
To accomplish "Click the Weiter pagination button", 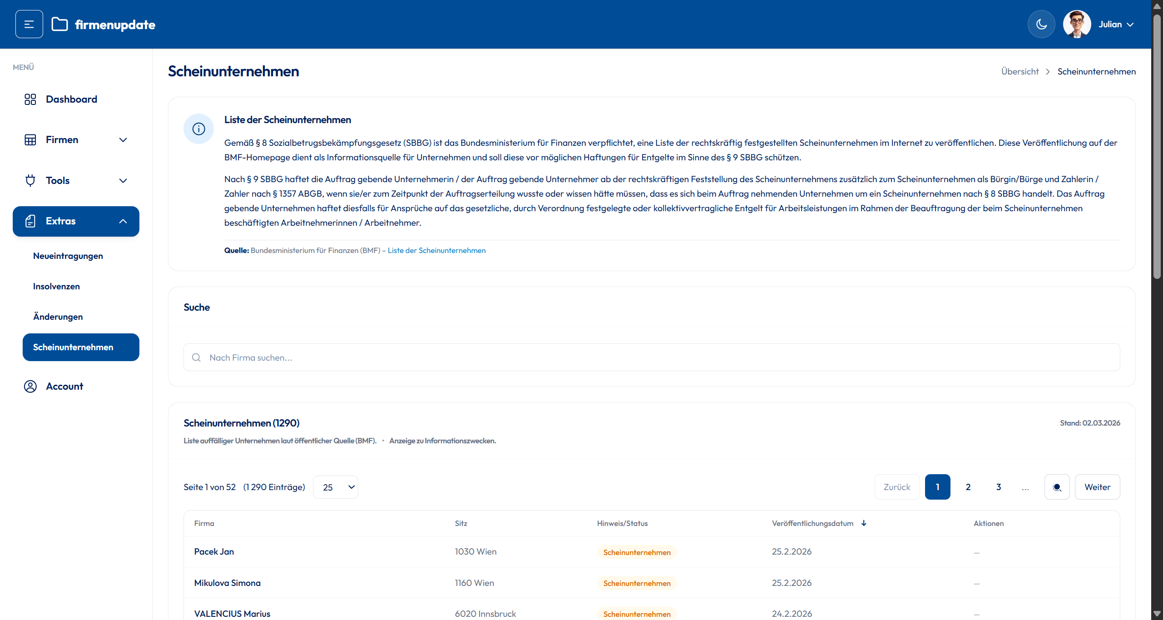I will (x=1097, y=486).
